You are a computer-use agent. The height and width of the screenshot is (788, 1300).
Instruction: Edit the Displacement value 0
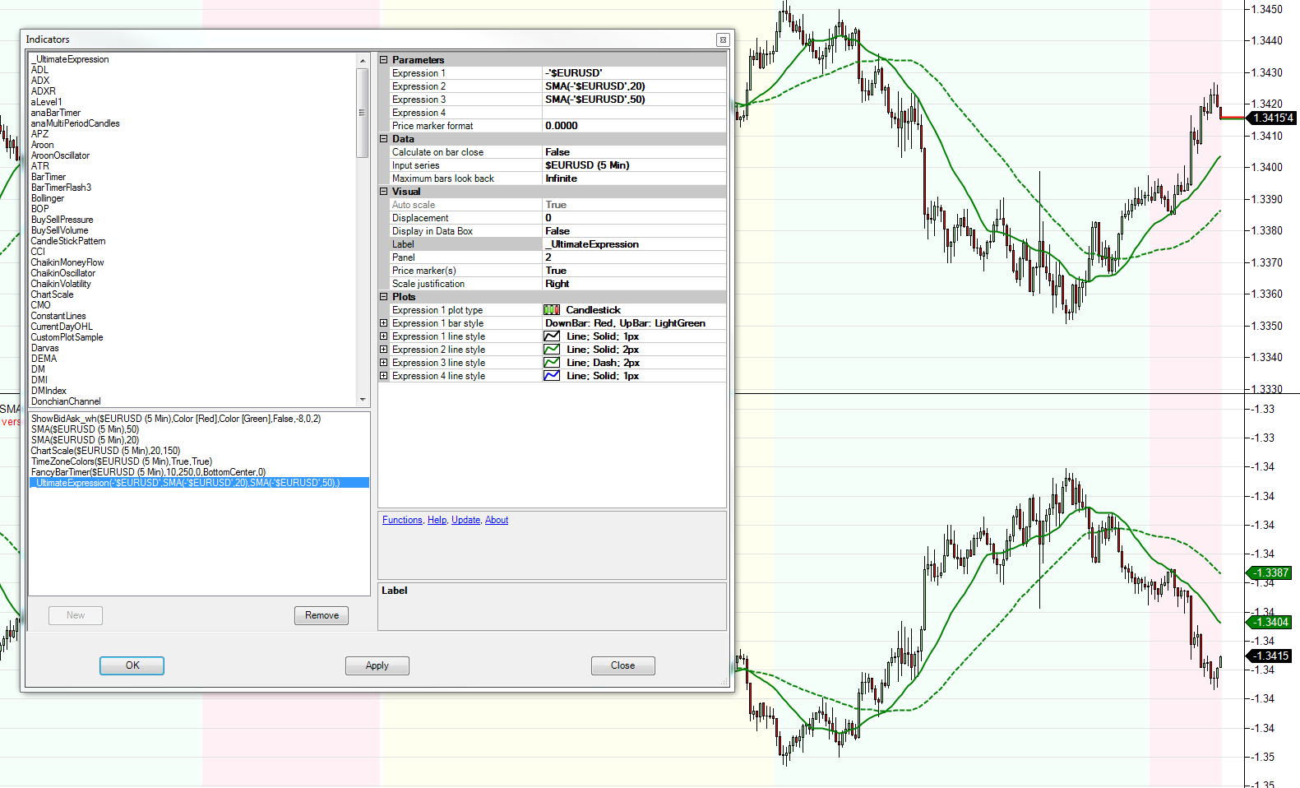coord(634,218)
